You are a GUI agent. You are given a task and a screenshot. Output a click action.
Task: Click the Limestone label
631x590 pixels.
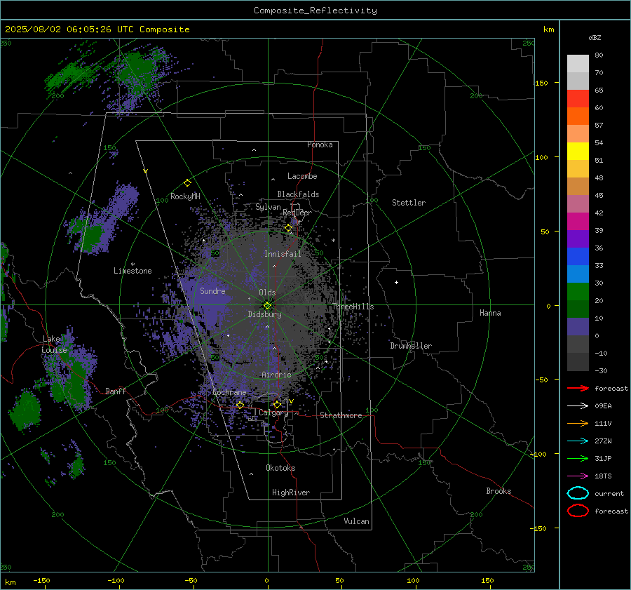click(x=133, y=271)
